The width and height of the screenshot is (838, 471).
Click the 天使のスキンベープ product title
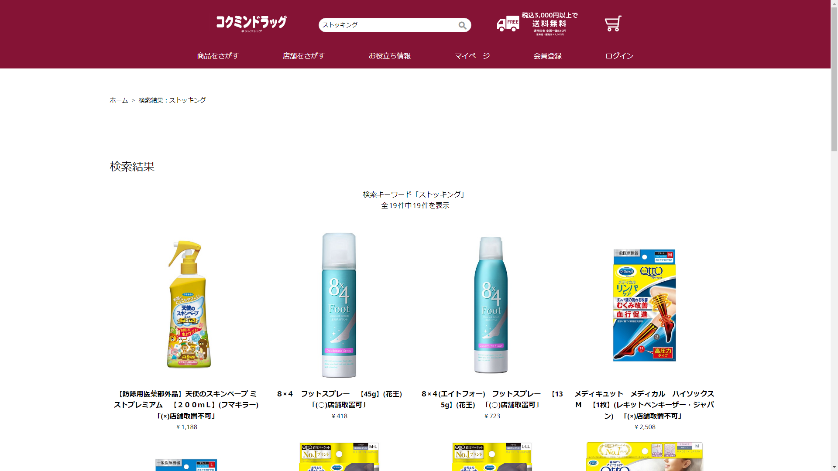tap(187, 405)
